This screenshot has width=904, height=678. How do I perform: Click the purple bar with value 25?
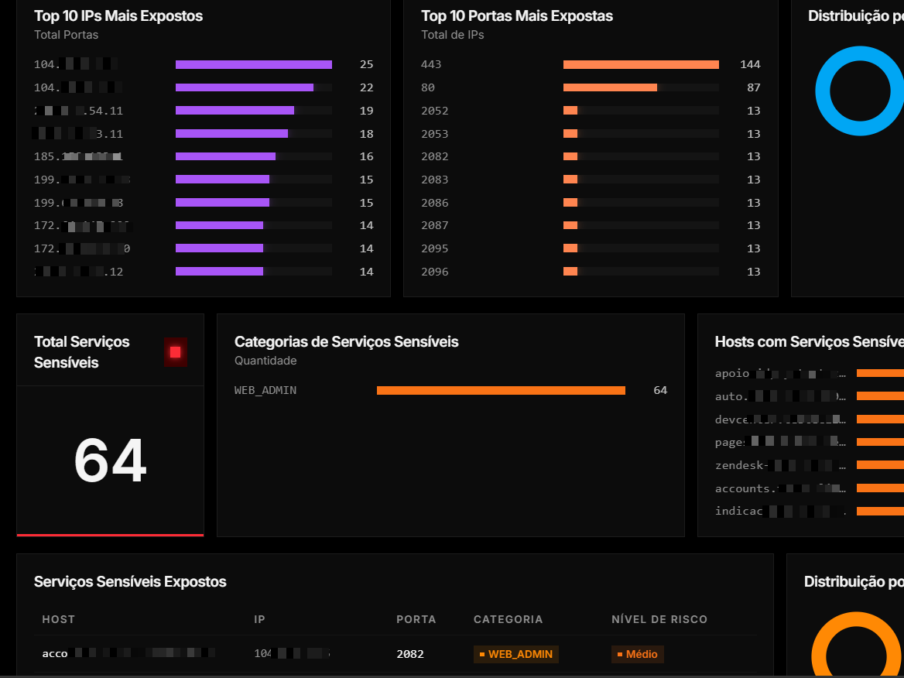[254, 64]
